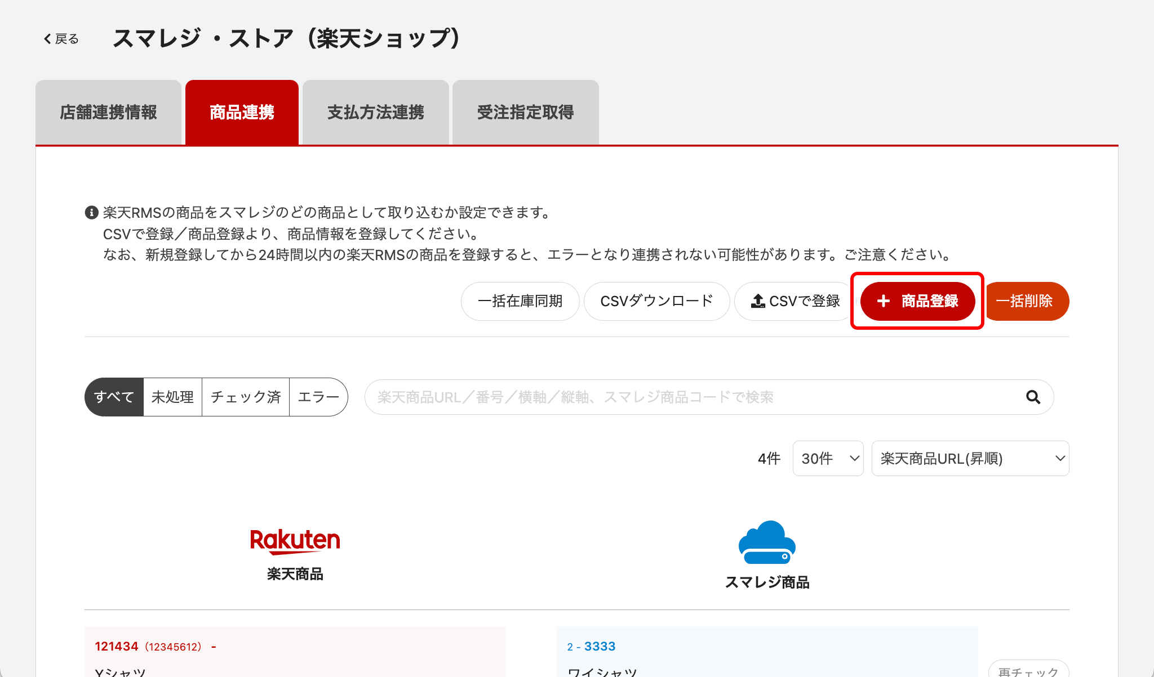Click the search magnifier icon

click(1033, 397)
